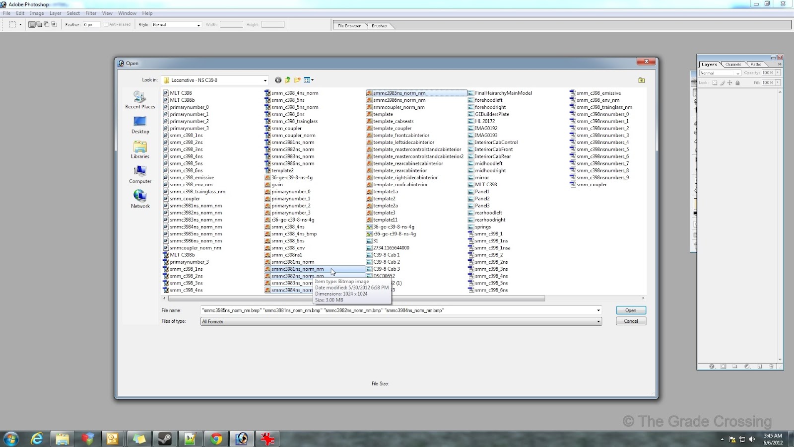Toggle the Anti-aliased checkbox
794x447 pixels.
coord(106,24)
